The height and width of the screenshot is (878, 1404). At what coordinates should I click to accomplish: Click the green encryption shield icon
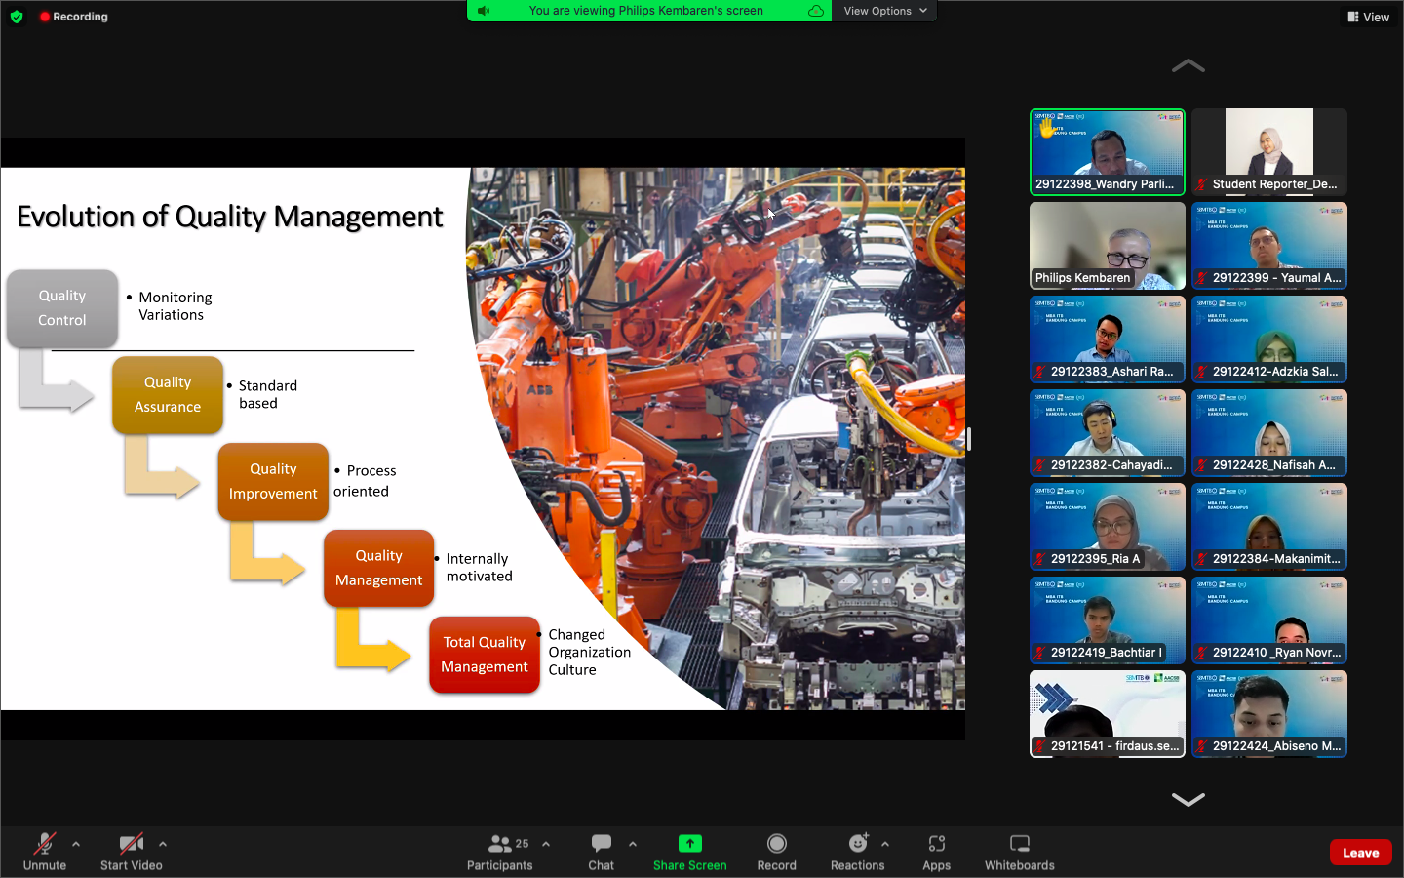pos(17,16)
